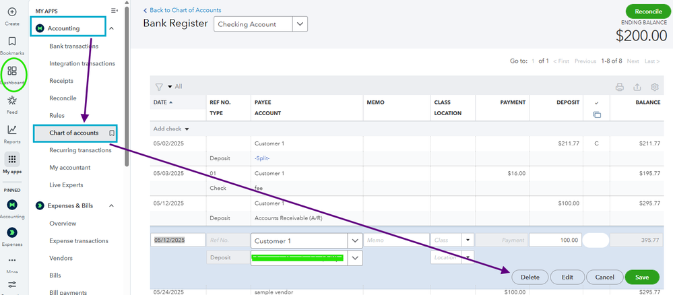Sort by the BALANCE column header
The height and width of the screenshot is (295, 673).
(647, 102)
